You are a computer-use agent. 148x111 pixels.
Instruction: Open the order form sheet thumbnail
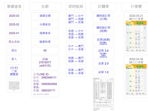coord(103,92)
